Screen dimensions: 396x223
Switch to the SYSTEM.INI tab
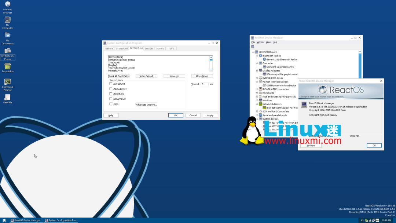(x=122, y=48)
